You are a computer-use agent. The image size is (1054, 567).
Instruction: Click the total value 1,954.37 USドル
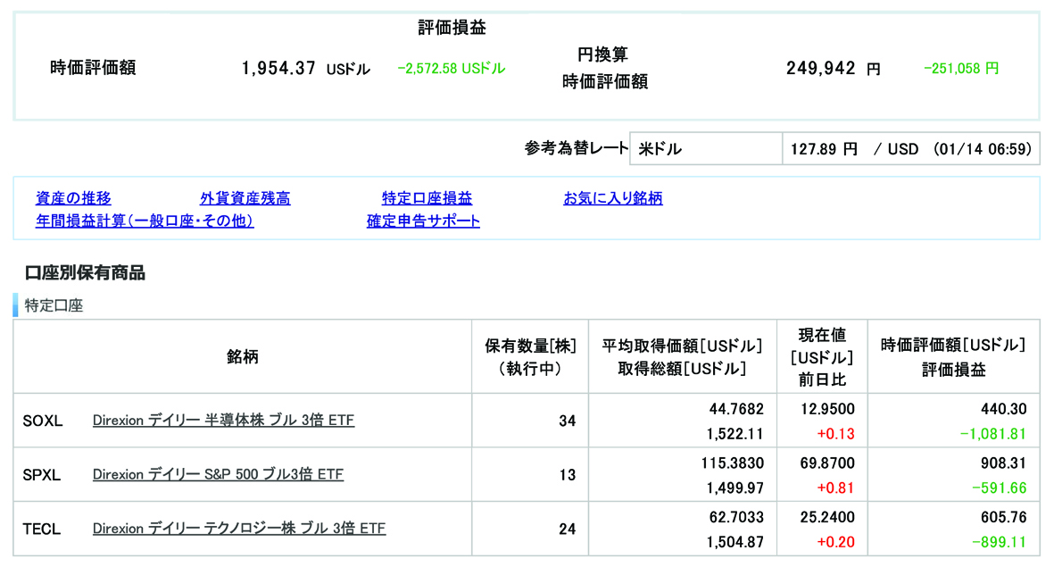click(x=306, y=69)
